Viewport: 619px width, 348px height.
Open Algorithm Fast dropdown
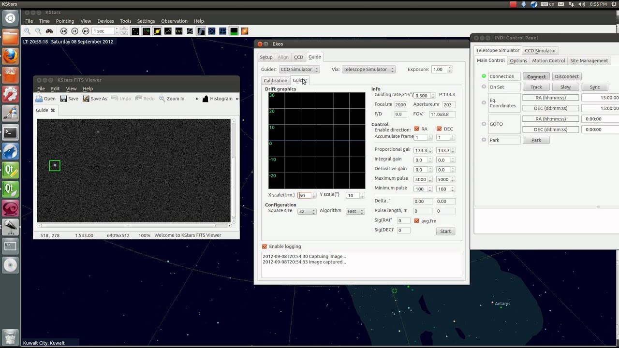point(355,211)
